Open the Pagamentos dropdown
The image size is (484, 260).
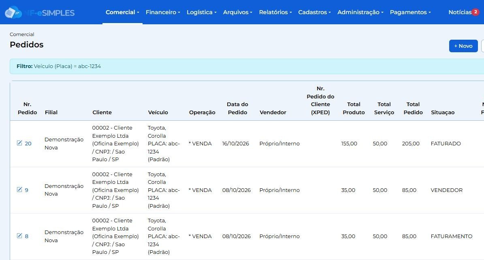410,12
